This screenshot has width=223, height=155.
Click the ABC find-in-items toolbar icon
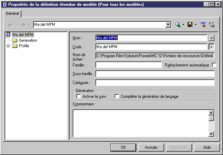[203, 24]
